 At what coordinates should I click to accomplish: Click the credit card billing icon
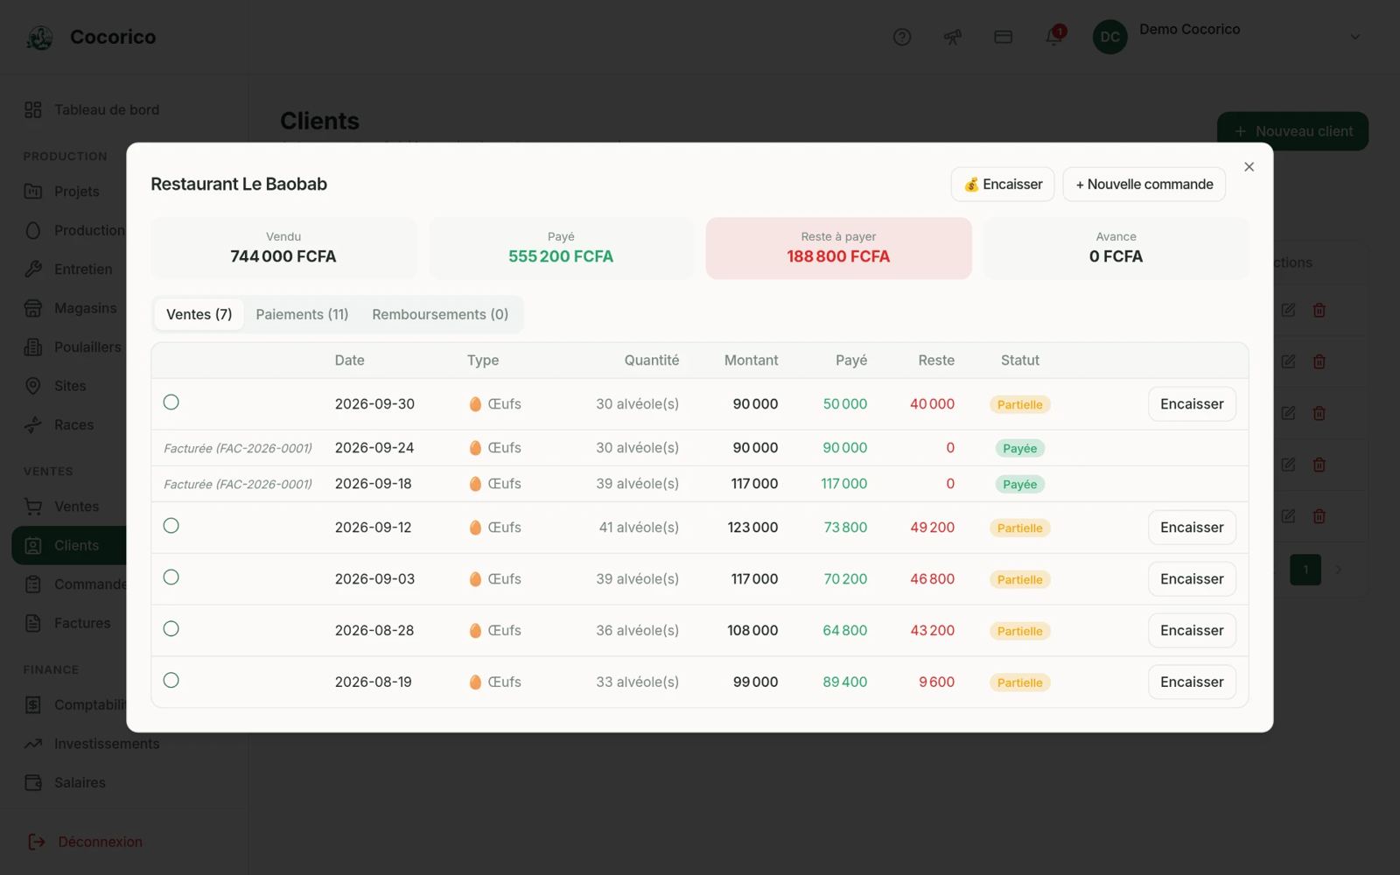click(x=1003, y=37)
